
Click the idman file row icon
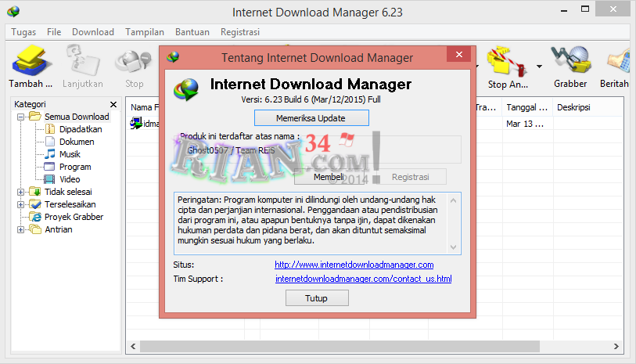[x=136, y=123]
